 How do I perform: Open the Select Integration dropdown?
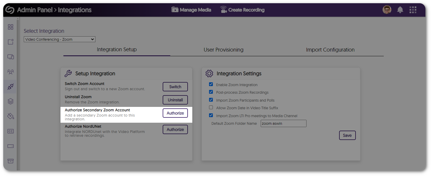coord(59,39)
